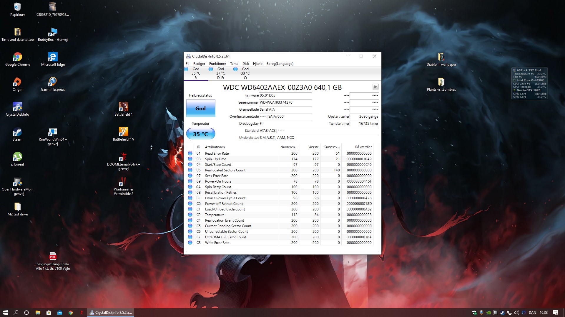This screenshot has height=317, width=565.
Task: Open the taskbar search icon
Action: (16, 313)
